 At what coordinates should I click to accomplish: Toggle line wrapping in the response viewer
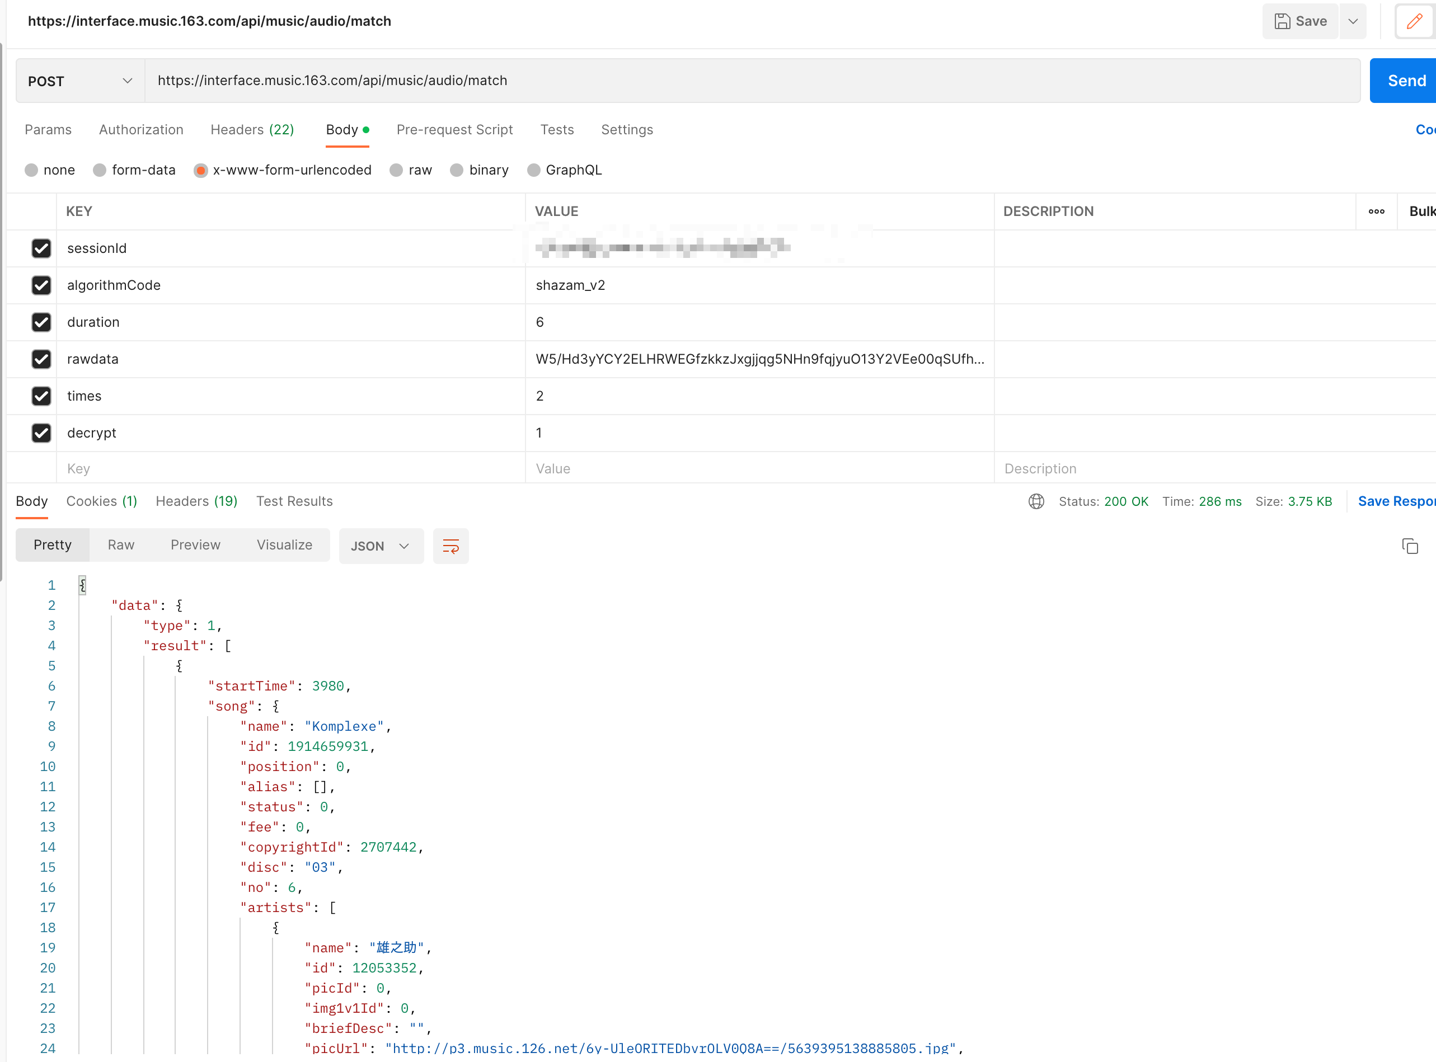[x=450, y=545]
